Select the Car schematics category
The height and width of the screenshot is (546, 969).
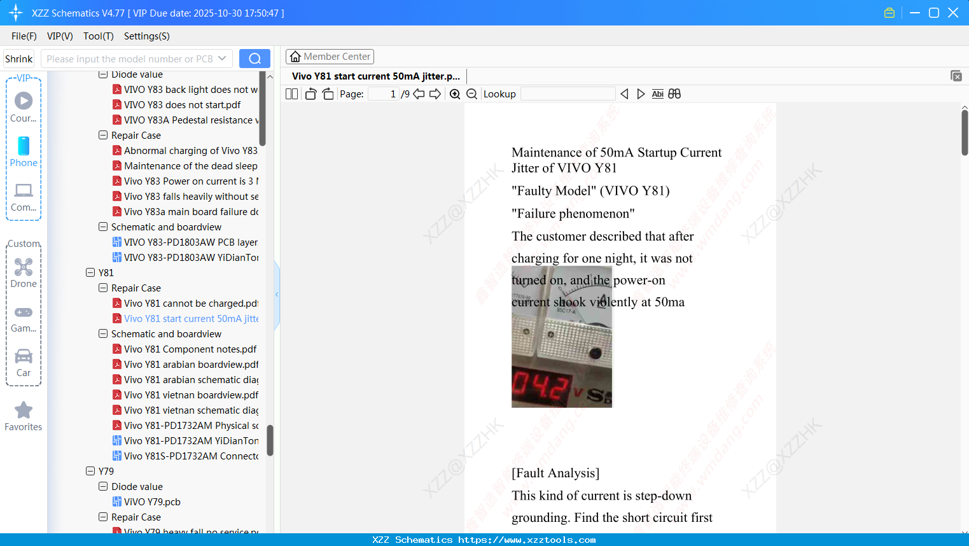point(24,361)
